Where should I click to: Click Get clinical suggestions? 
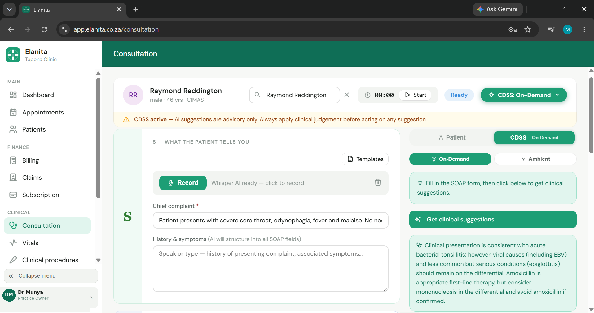493,220
